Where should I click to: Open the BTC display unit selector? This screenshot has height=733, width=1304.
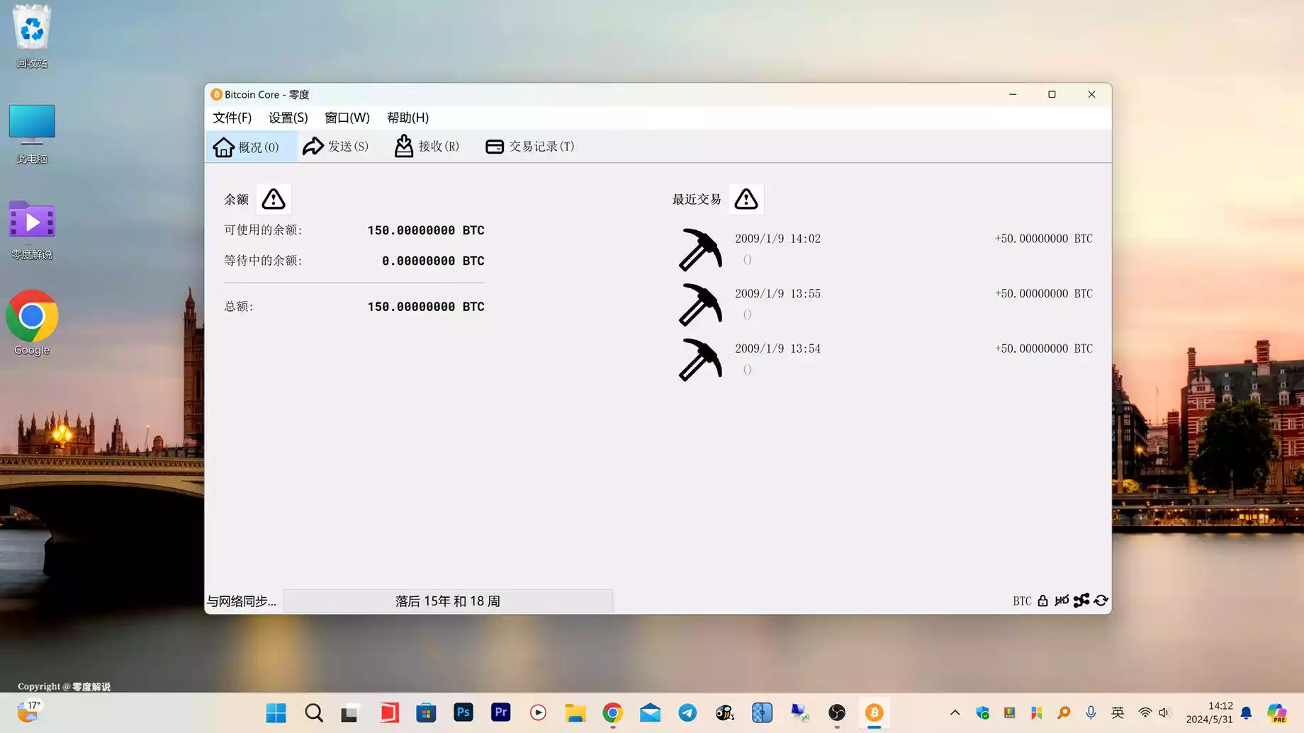(1021, 601)
